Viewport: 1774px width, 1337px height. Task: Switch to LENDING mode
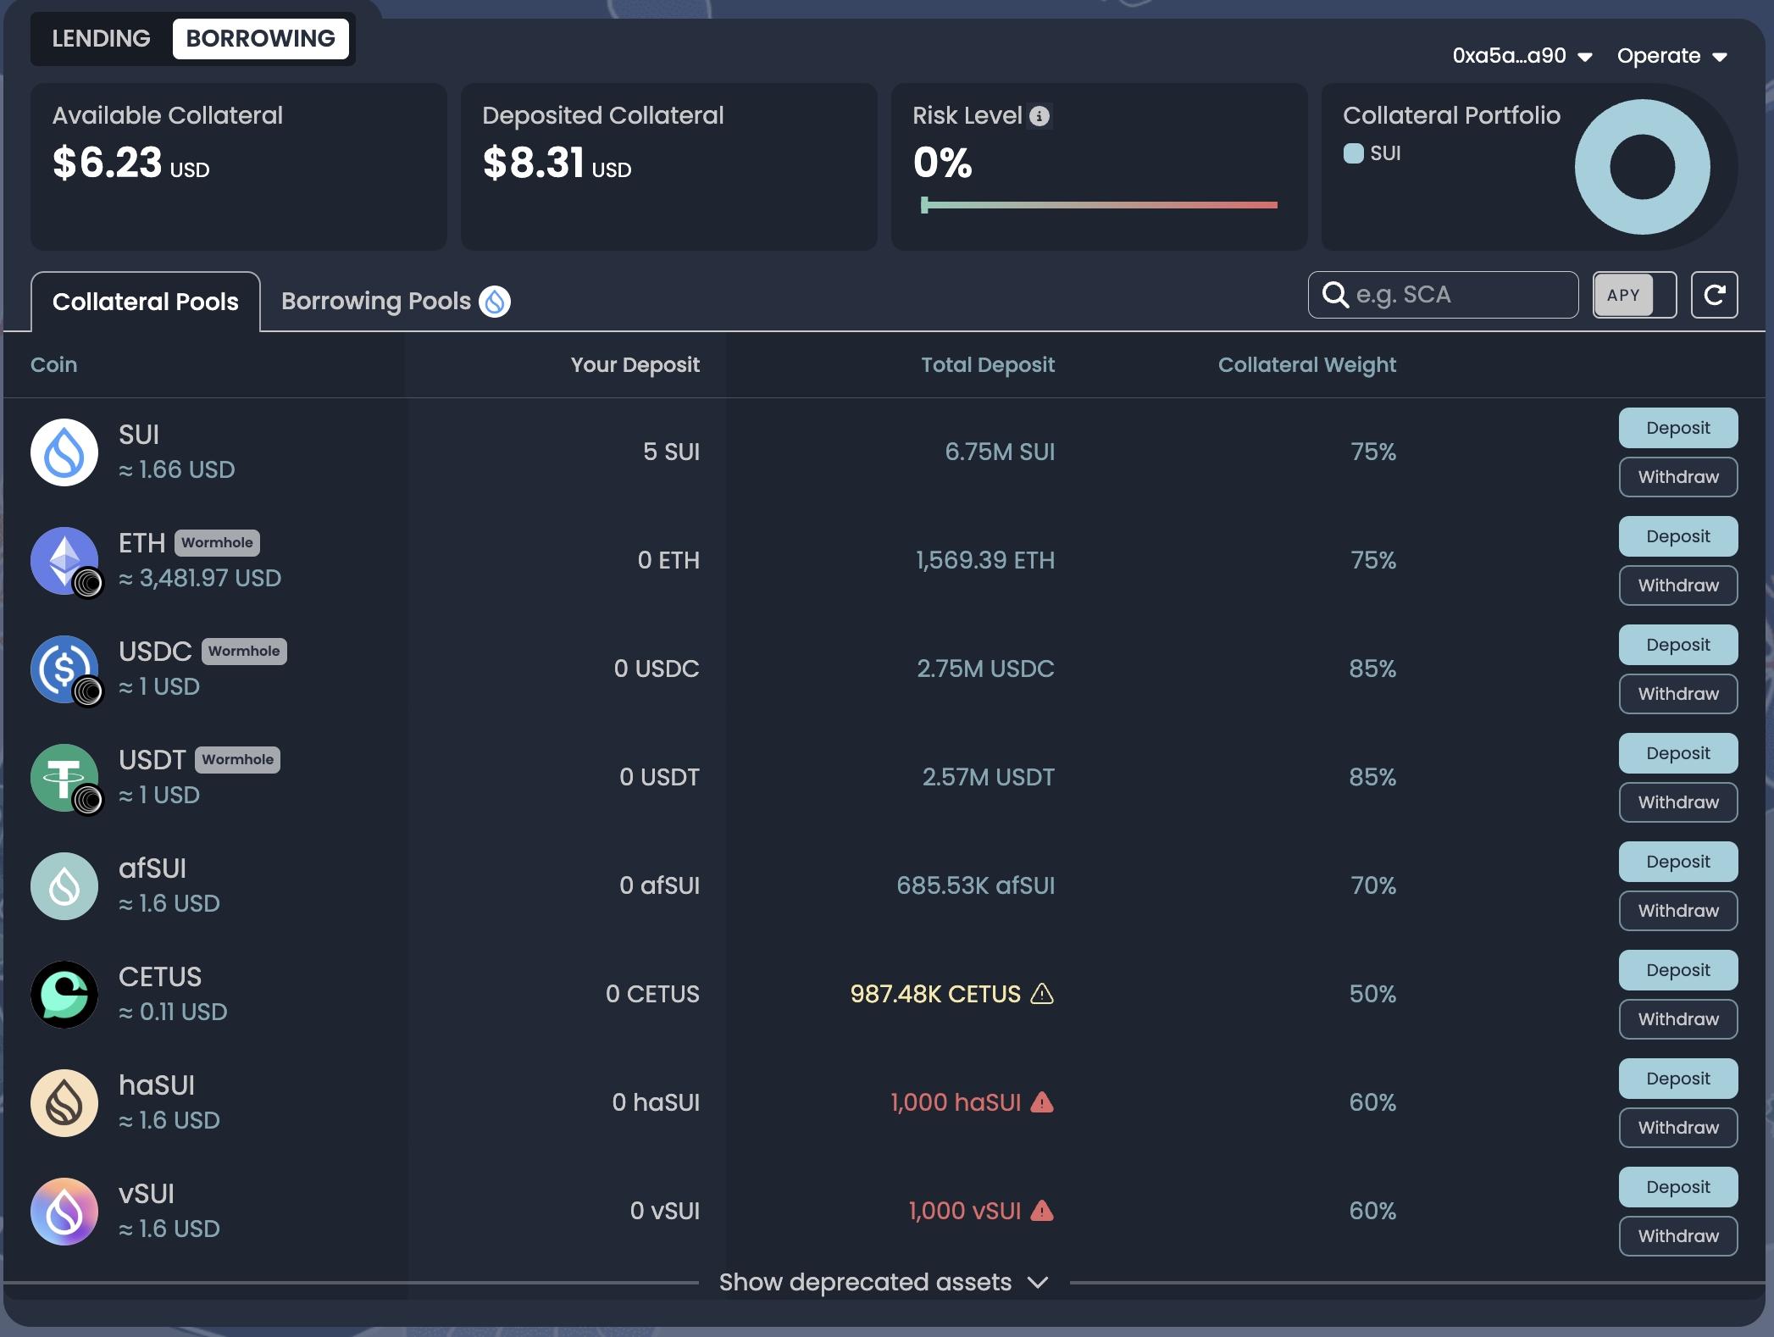click(101, 39)
